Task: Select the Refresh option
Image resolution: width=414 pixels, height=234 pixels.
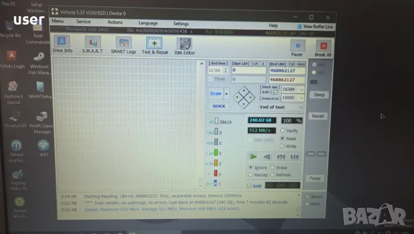Action: [272, 175]
